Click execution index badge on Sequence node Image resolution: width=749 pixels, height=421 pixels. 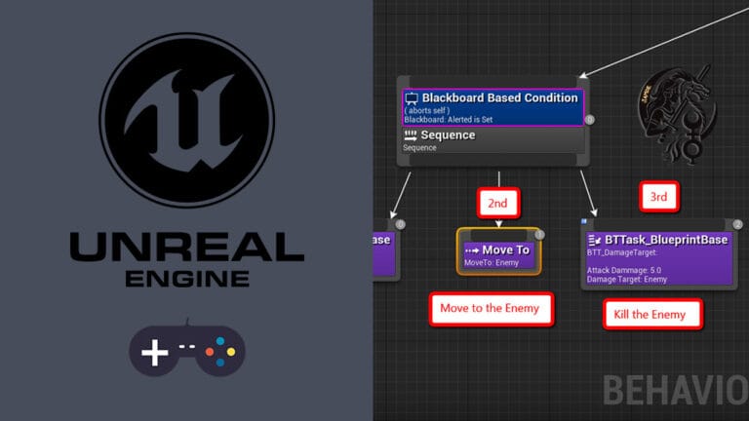tap(589, 119)
